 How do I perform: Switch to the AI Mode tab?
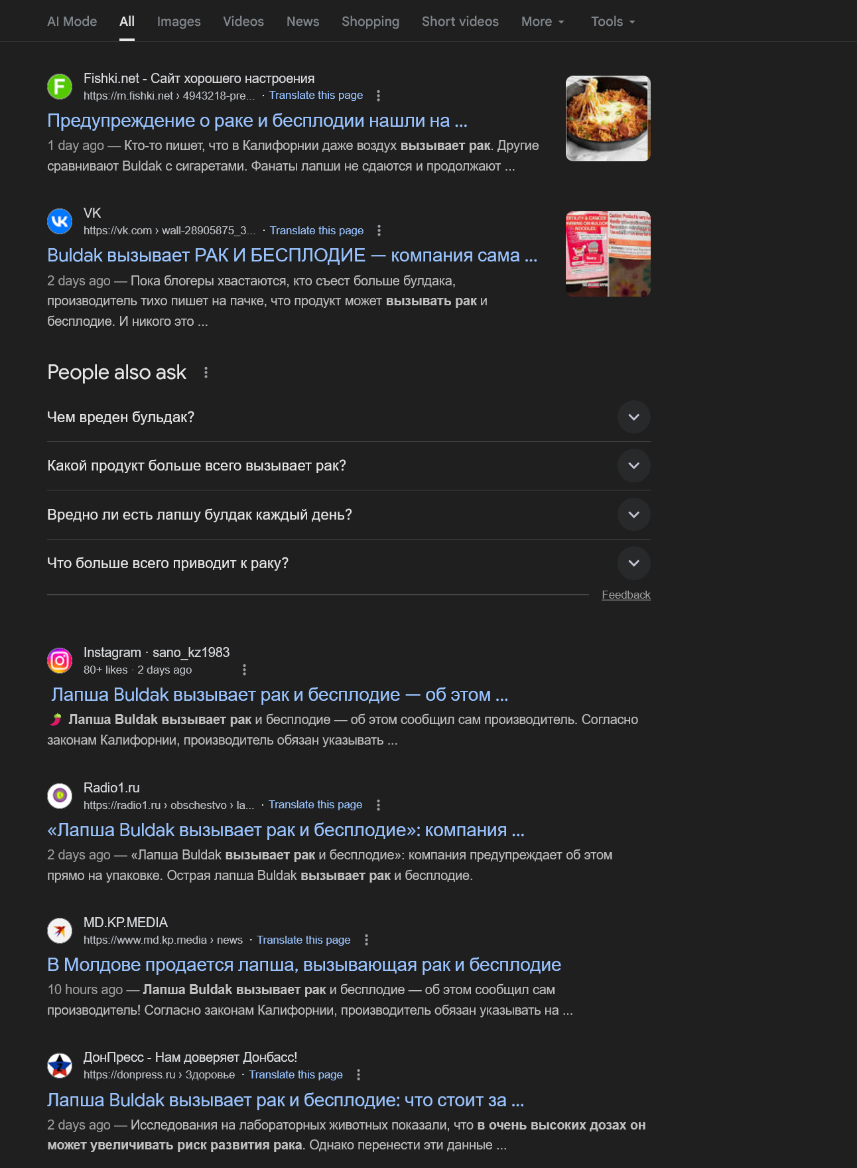72,21
